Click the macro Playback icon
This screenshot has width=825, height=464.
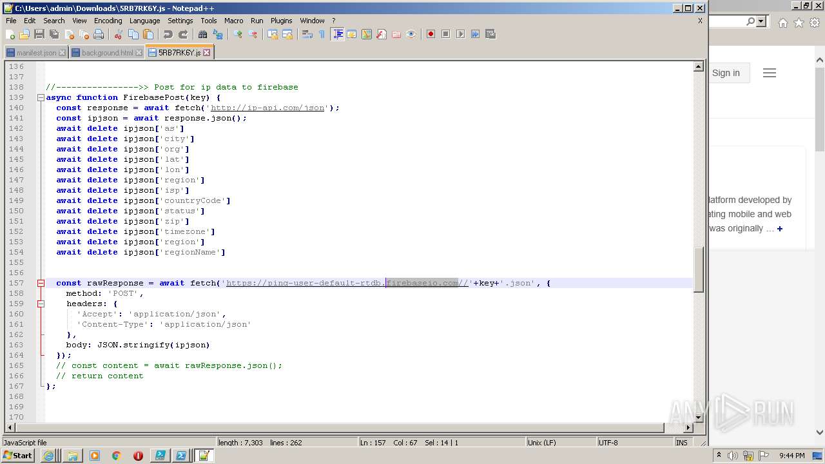[x=460, y=34]
